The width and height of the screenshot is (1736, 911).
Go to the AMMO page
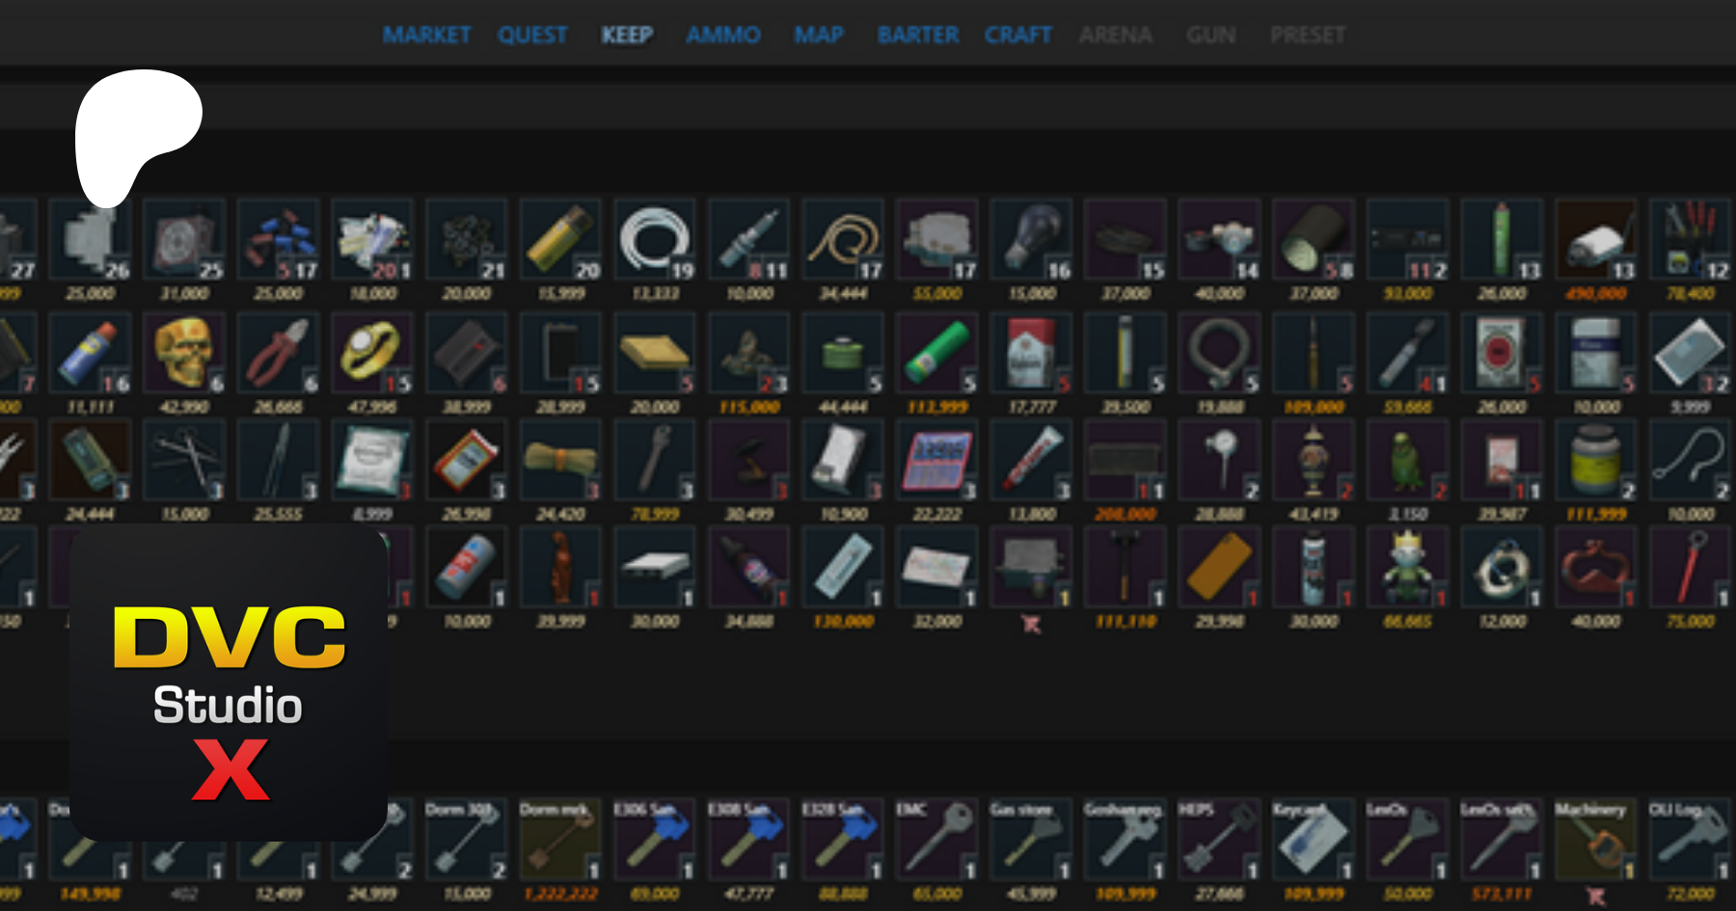722,36
